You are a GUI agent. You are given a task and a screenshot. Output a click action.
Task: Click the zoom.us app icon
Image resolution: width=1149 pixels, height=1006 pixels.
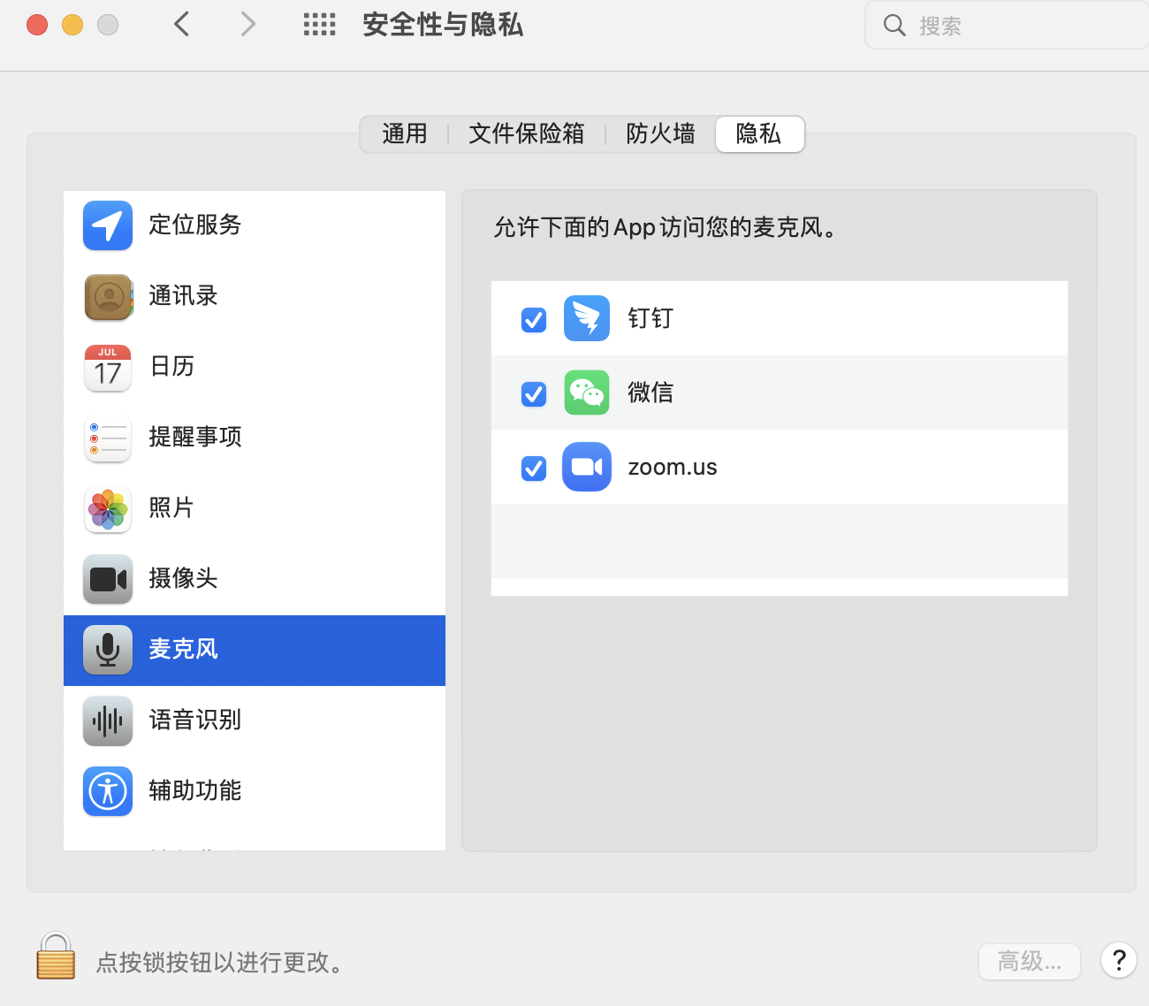tap(587, 467)
